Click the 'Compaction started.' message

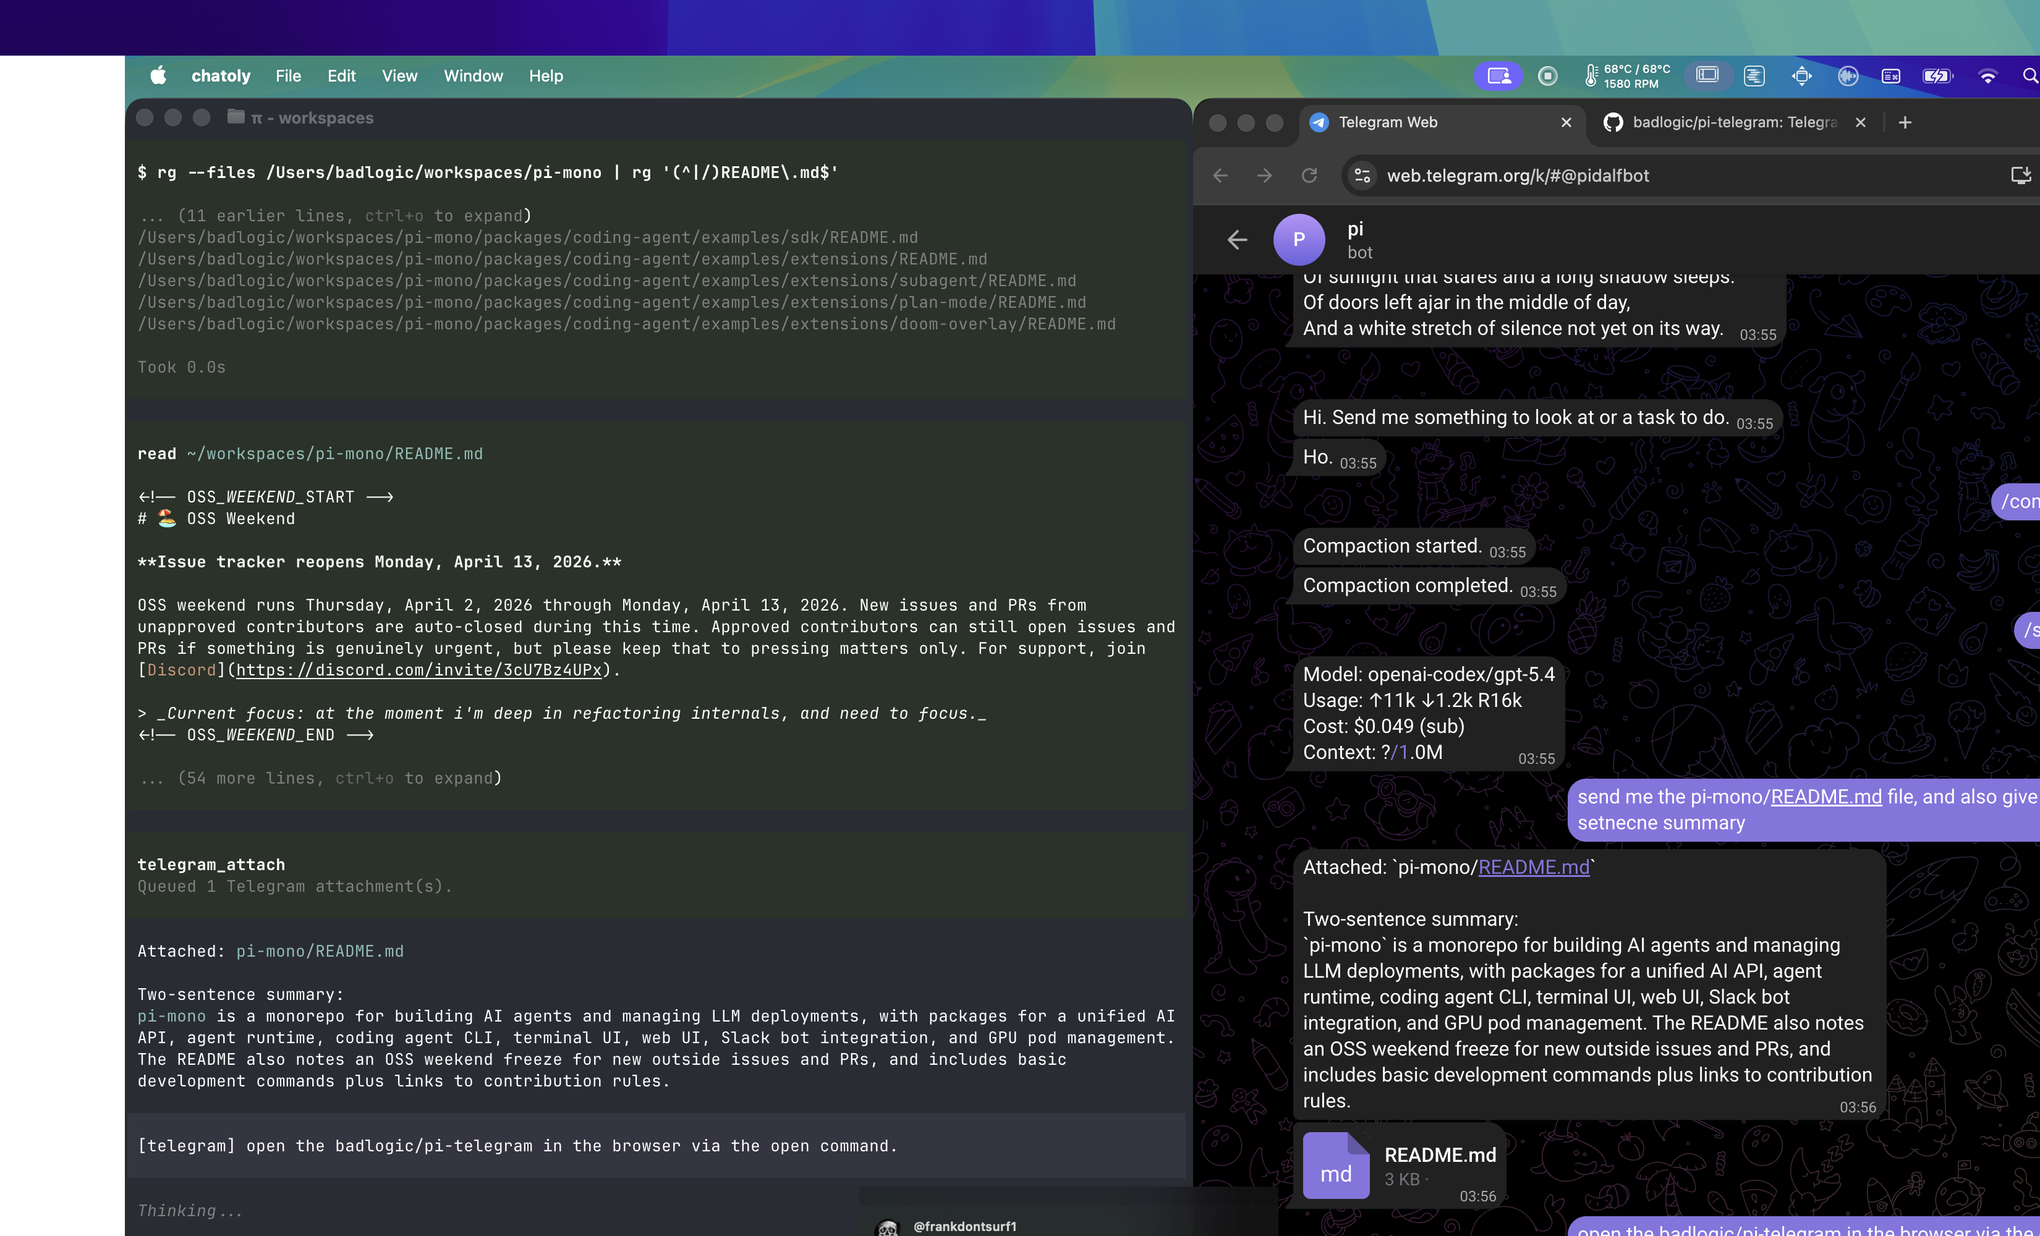[1413, 546]
